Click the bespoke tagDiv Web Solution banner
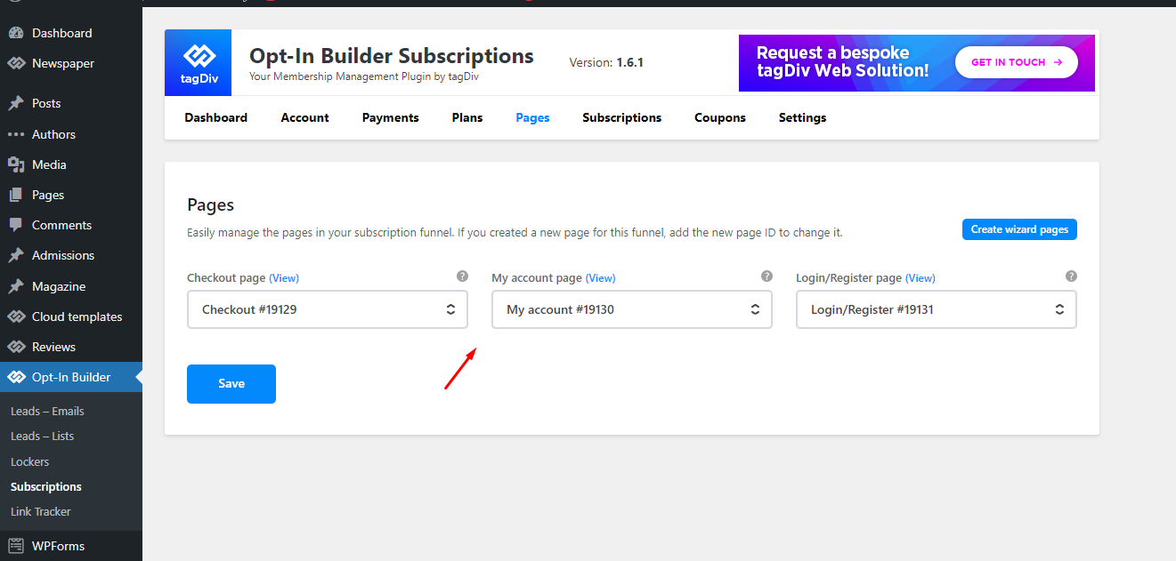This screenshot has height=561, width=1176. coord(917,63)
